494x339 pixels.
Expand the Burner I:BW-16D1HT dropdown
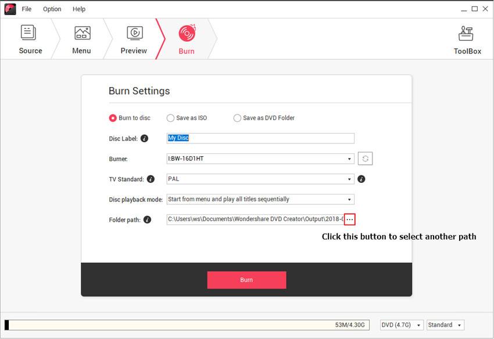coord(260,158)
